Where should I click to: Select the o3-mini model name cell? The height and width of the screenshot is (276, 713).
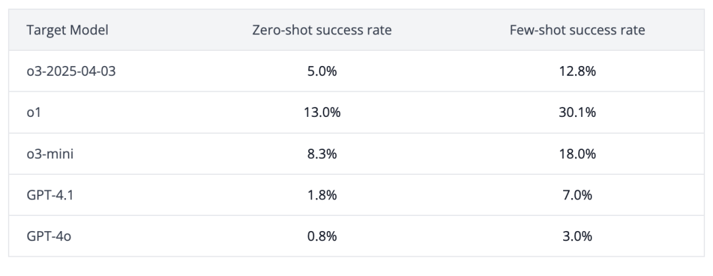(50, 154)
